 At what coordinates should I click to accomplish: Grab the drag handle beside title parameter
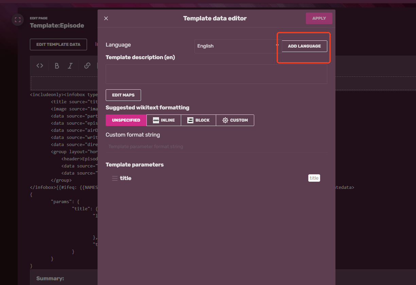[114, 178]
